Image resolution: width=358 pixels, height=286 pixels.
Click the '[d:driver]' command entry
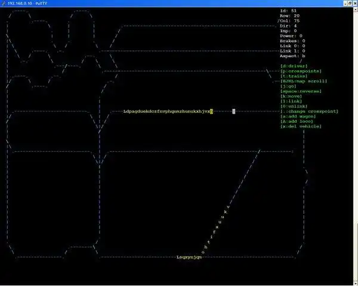point(294,66)
